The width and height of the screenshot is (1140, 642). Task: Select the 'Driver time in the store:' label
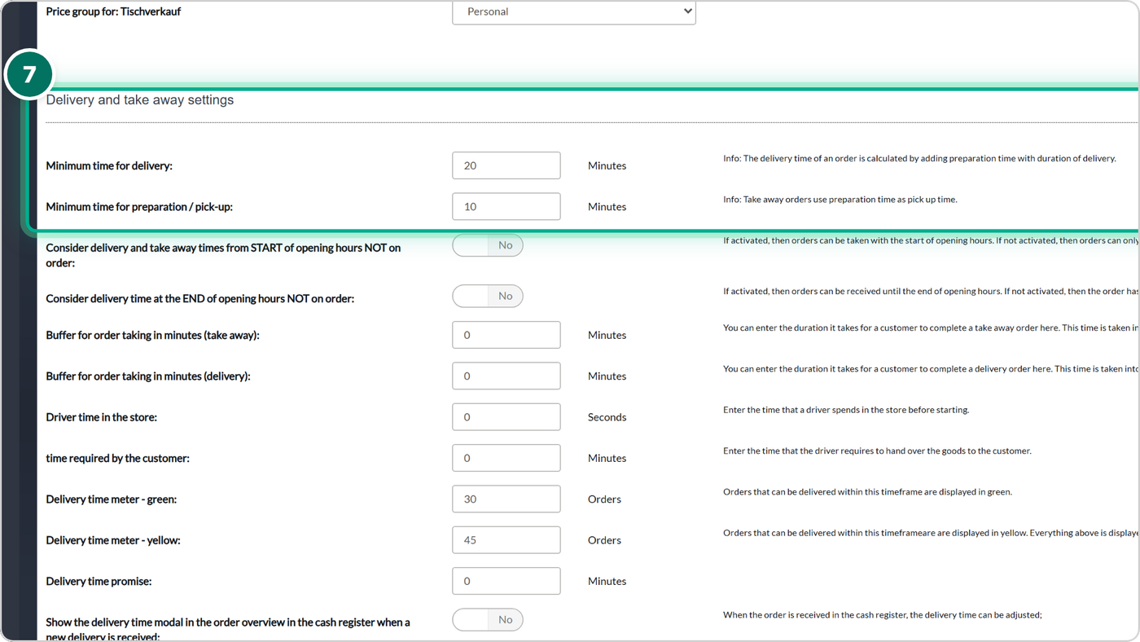tap(102, 417)
